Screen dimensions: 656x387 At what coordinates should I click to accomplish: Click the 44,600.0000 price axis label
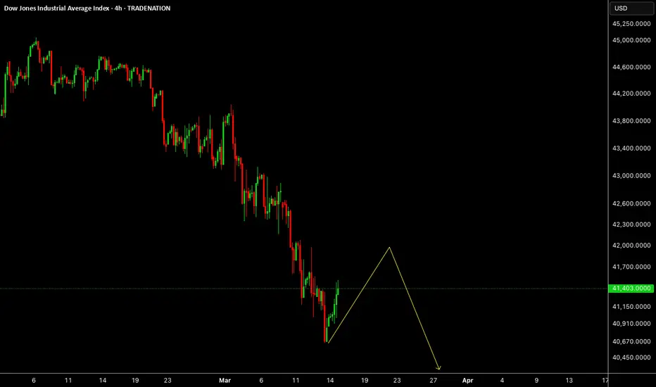coord(631,67)
